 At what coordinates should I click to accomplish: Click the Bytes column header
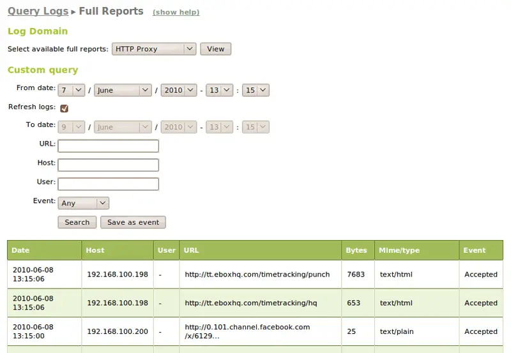pos(358,250)
